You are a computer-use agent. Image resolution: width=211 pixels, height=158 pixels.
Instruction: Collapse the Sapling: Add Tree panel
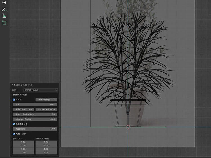pyautogui.click(x=12, y=85)
